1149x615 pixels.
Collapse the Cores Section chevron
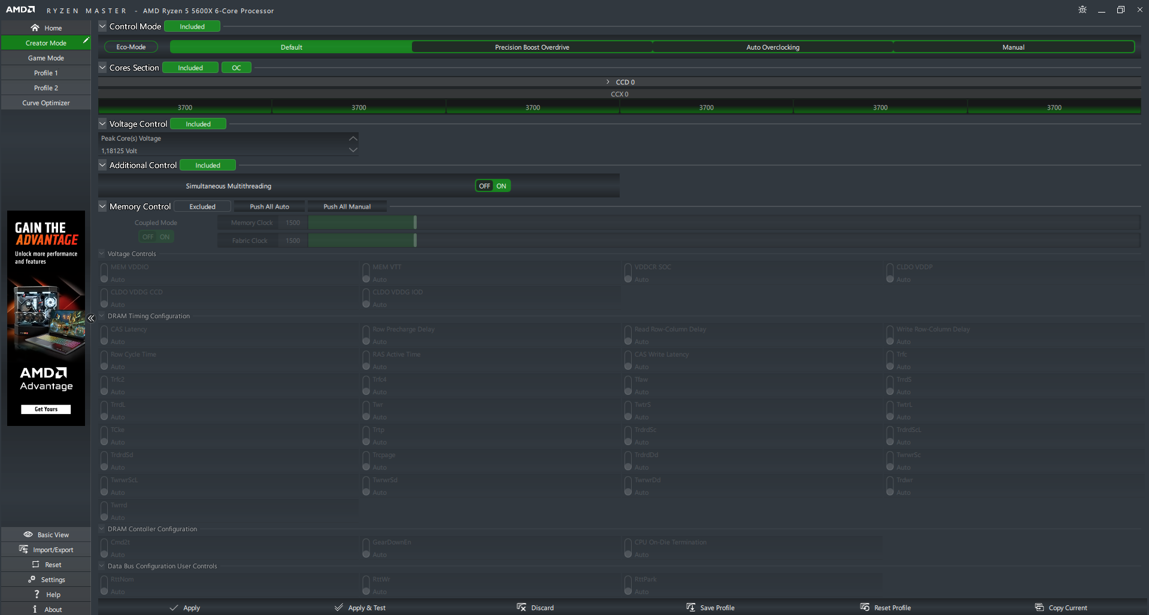[102, 67]
